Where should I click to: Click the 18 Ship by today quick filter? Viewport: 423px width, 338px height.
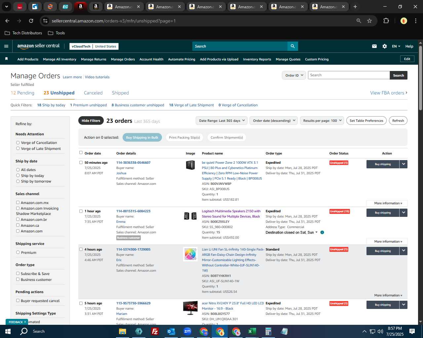pos(51,105)
